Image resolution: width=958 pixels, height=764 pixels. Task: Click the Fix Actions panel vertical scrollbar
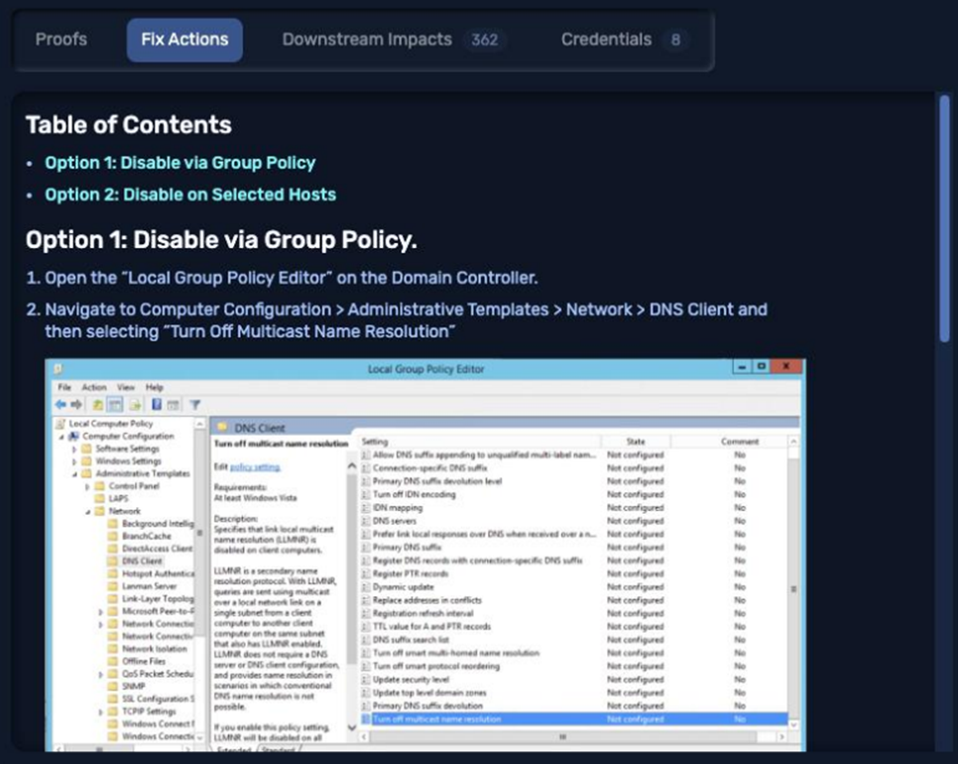pos(944,218)
